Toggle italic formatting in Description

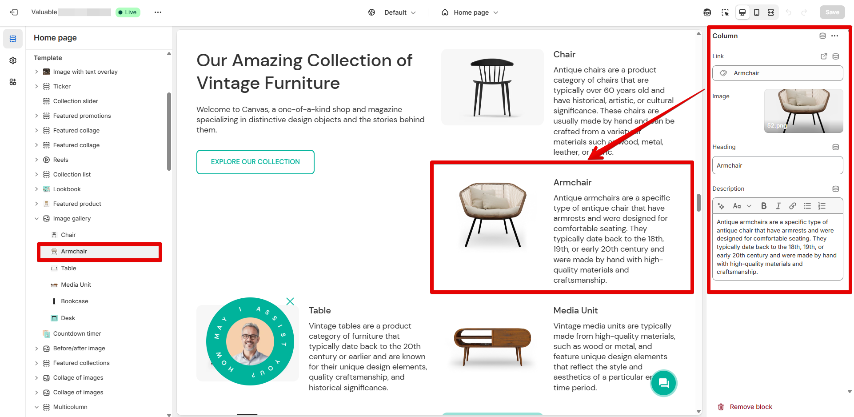click(x=778, y=206)
